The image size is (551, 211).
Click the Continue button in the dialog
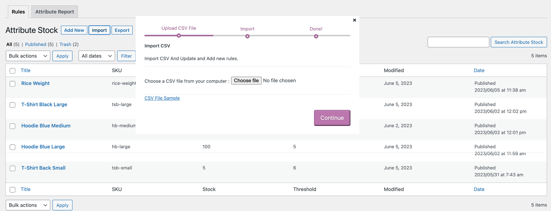pyautogui.click(x=332, y=118)
